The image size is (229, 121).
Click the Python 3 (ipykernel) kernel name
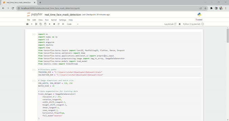coord(192,24)
